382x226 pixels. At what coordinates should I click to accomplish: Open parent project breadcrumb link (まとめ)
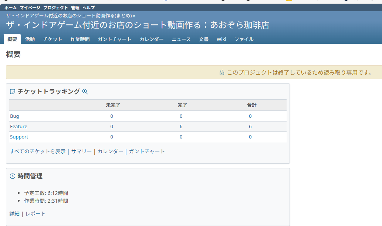coord(69,16)
